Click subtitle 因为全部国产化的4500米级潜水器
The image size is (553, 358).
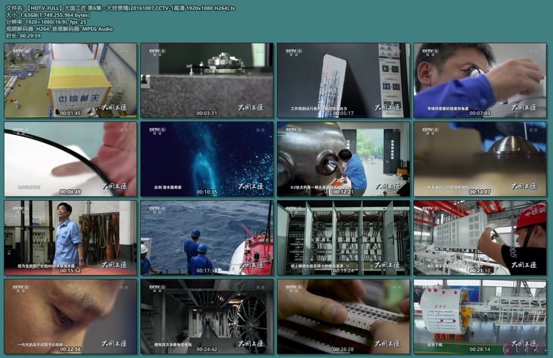(x=46, y=266)
